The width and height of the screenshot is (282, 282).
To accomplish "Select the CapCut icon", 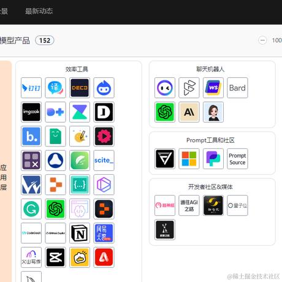I will pyautogui.click(x=55, y=257).
